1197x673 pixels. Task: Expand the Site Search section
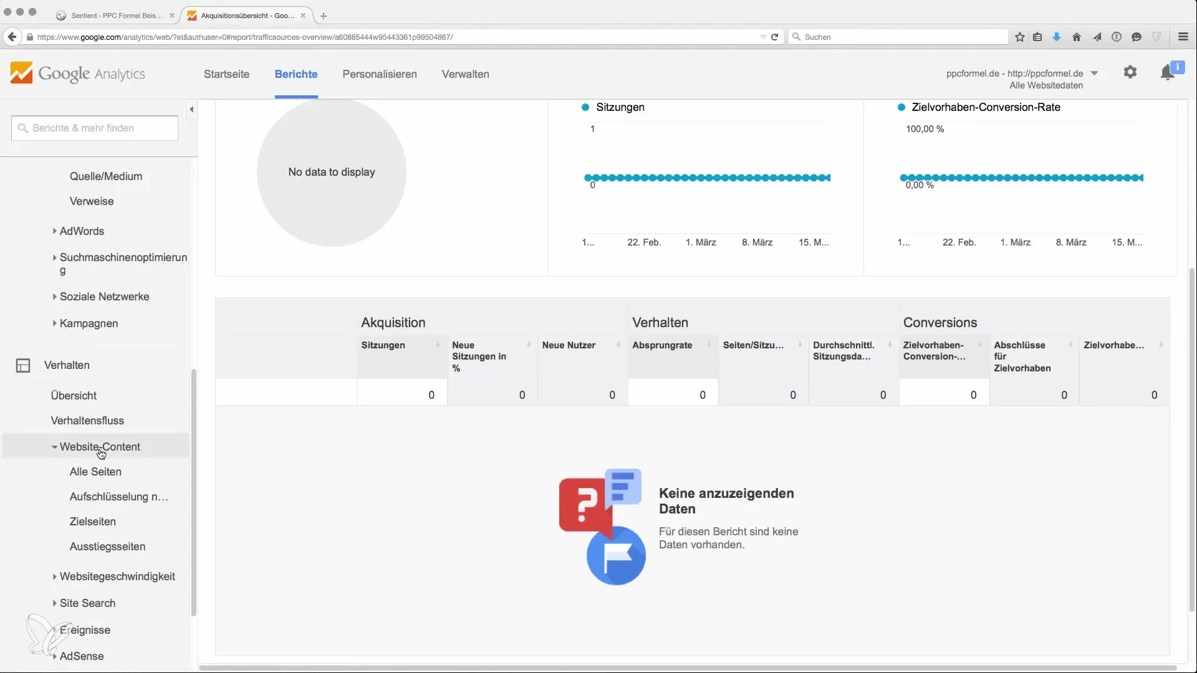[x=55, y=603]
